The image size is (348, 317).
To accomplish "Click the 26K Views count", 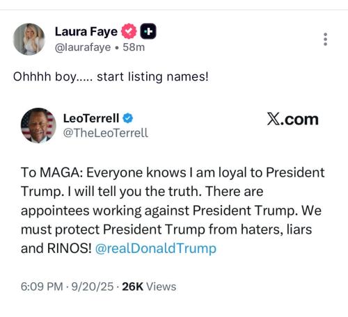I will pos(149,286).
